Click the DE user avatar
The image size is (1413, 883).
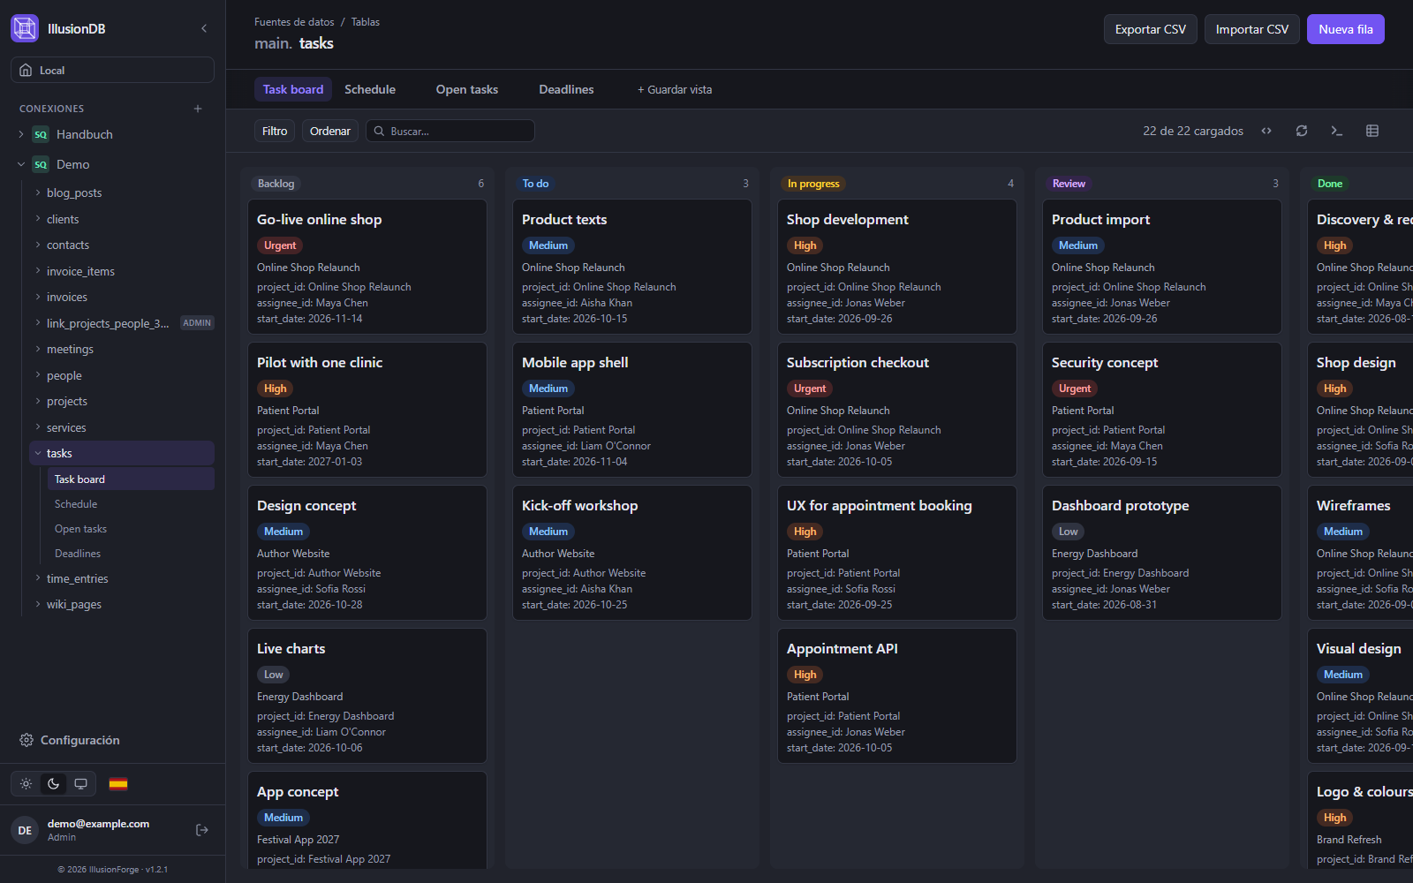click(x=25, y=830)
